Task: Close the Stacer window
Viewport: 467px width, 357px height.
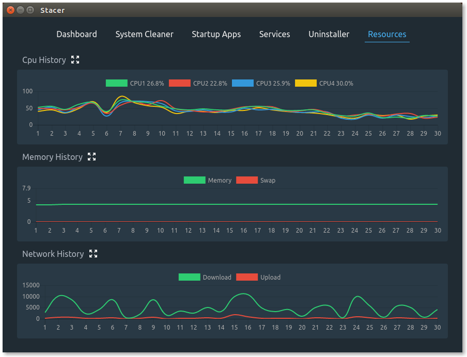Action: (x=10, y=10)
